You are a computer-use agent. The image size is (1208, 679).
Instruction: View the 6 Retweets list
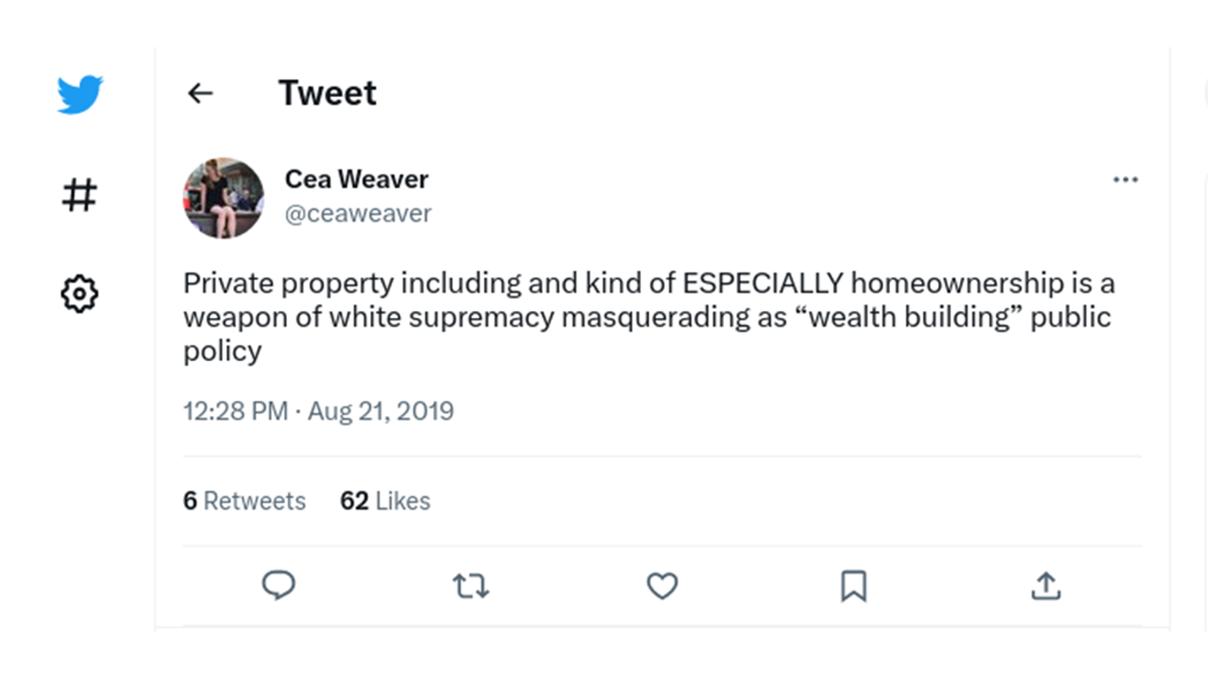(x=244, y=501)
